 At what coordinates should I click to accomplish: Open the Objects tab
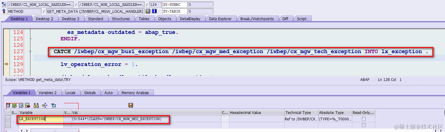[165, 19]
